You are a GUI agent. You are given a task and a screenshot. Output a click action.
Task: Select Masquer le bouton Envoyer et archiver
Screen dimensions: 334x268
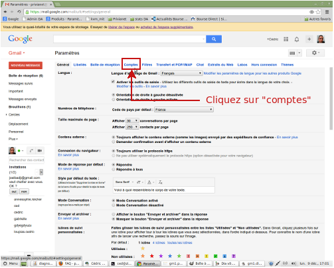point(114,219)
